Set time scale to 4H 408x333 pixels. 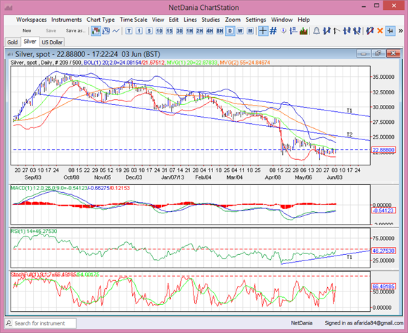tap(210, 31)
